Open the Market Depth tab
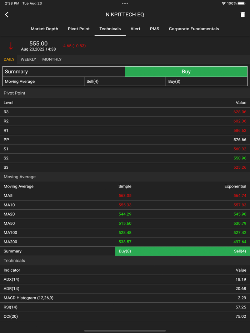 coord(45,29)
